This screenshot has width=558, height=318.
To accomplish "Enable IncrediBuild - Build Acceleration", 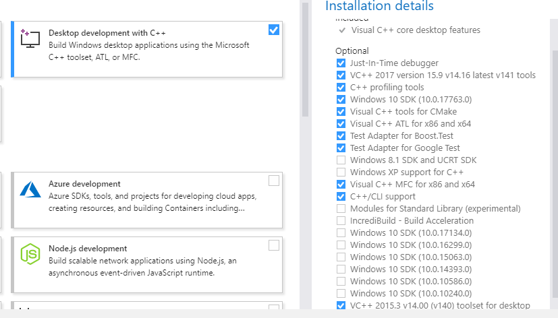I will point(341,220).
